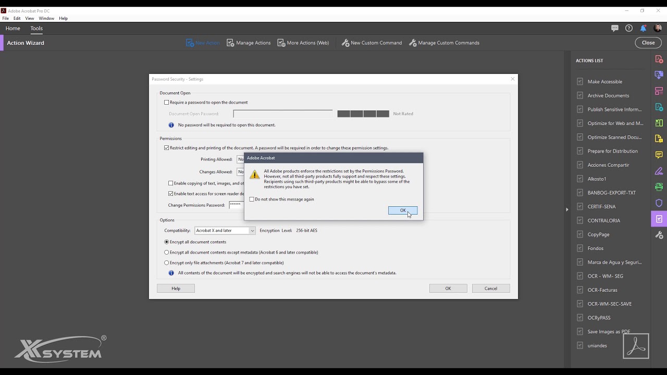The height and width of the screenshot is (375, 667).
Task: Toggle Restrict editing and printing checkbox
Action: click(x=167, y=148)
